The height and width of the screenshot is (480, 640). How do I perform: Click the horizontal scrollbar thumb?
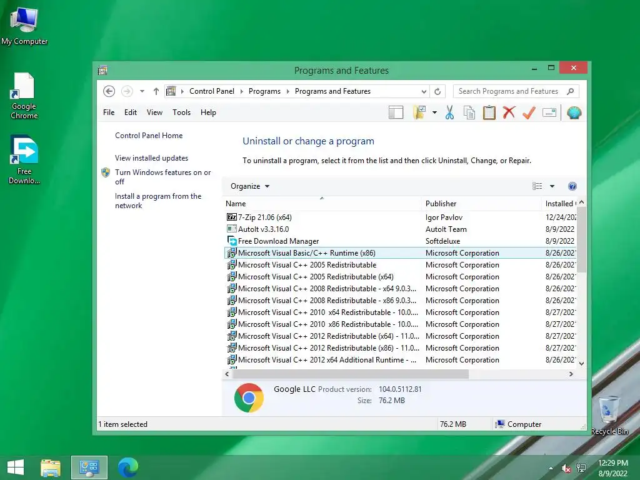[350, 374]
